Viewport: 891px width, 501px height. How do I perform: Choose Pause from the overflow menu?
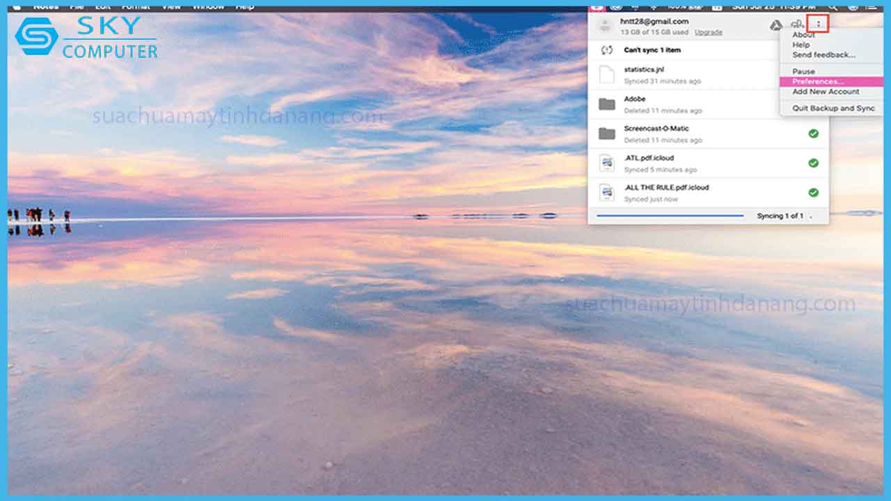tap(803, 71)
